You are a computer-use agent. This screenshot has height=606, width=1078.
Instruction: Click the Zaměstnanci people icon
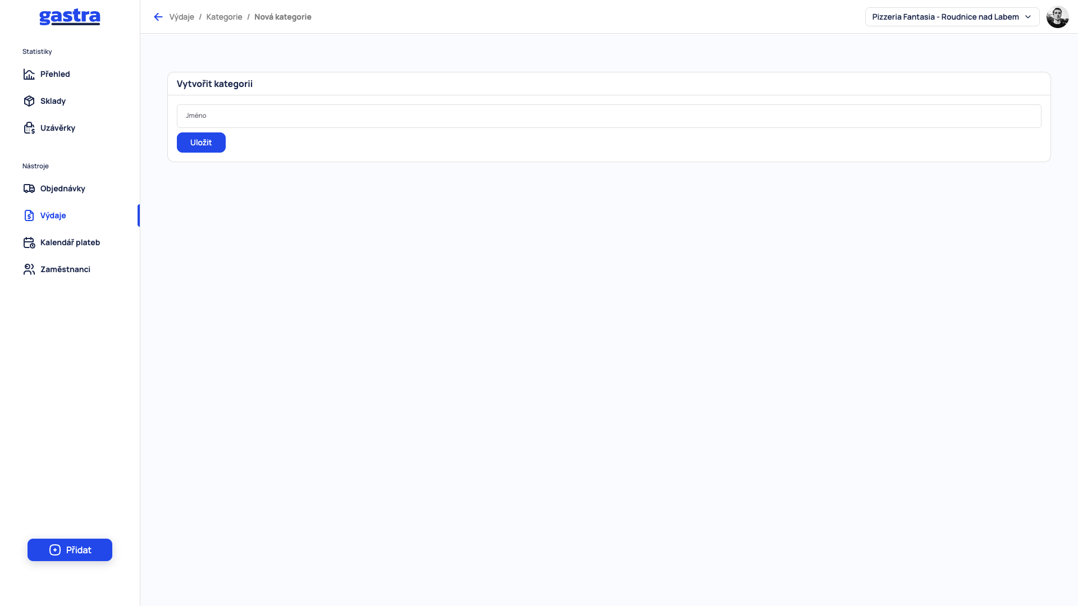(x=29, y=269)
